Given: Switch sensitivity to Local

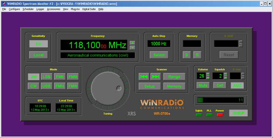Looking at the screenshot, I should point(39,55).
